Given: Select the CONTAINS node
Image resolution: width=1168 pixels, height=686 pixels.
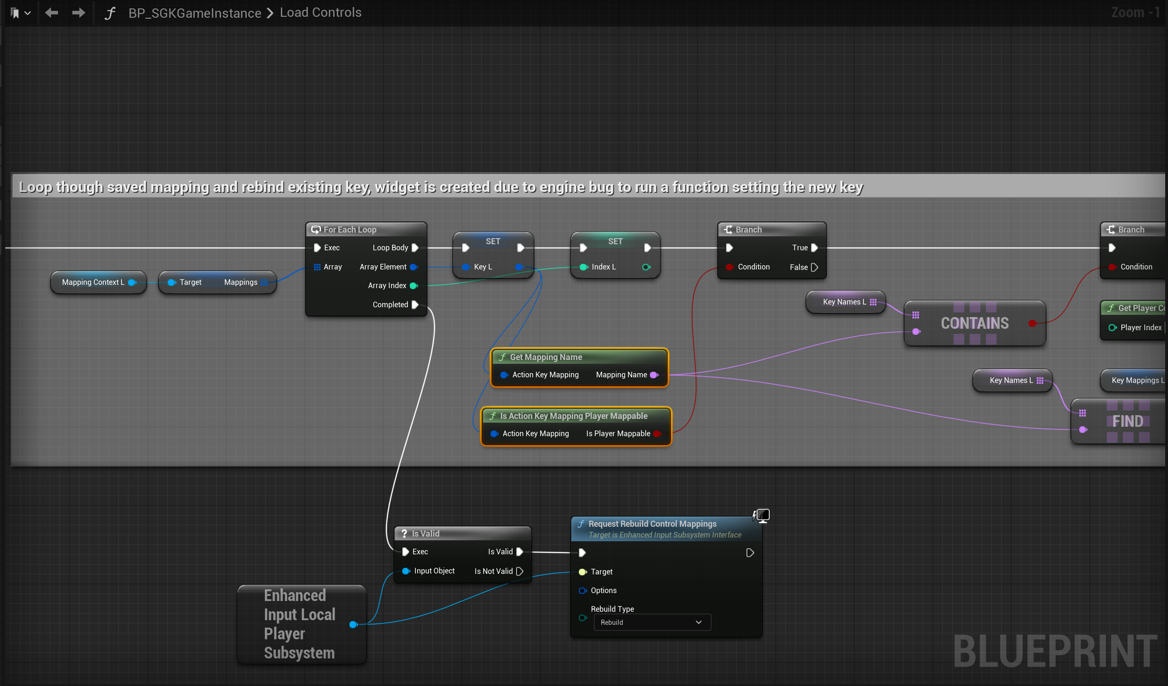Looking at the screenshot, I should coord(975,323).
